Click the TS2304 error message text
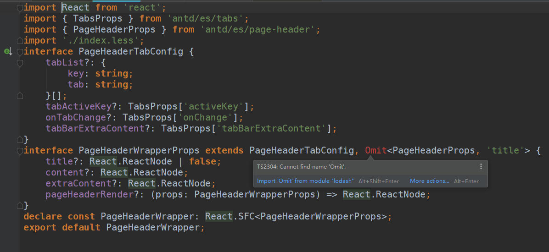Viewport: 549px width, 252px height. click(302, 167)
